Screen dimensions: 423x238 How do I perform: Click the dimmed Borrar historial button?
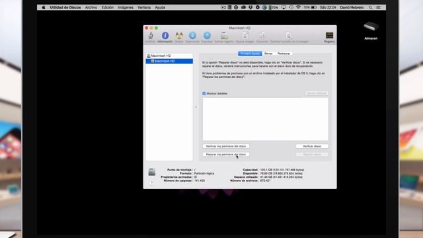pos(317,93)
